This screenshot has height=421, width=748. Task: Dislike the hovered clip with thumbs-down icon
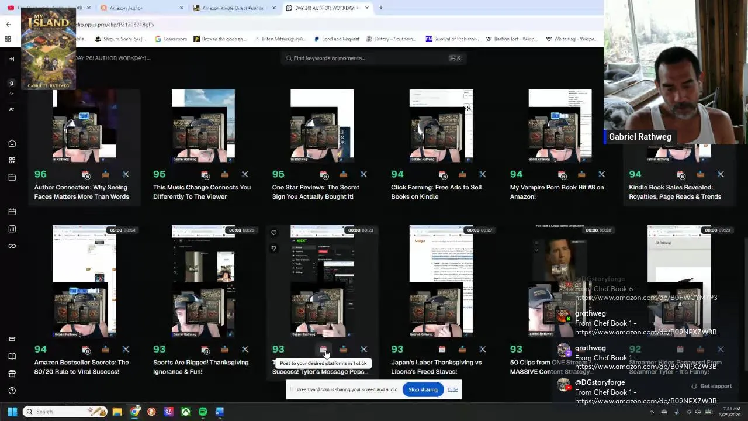click(273, 248)
